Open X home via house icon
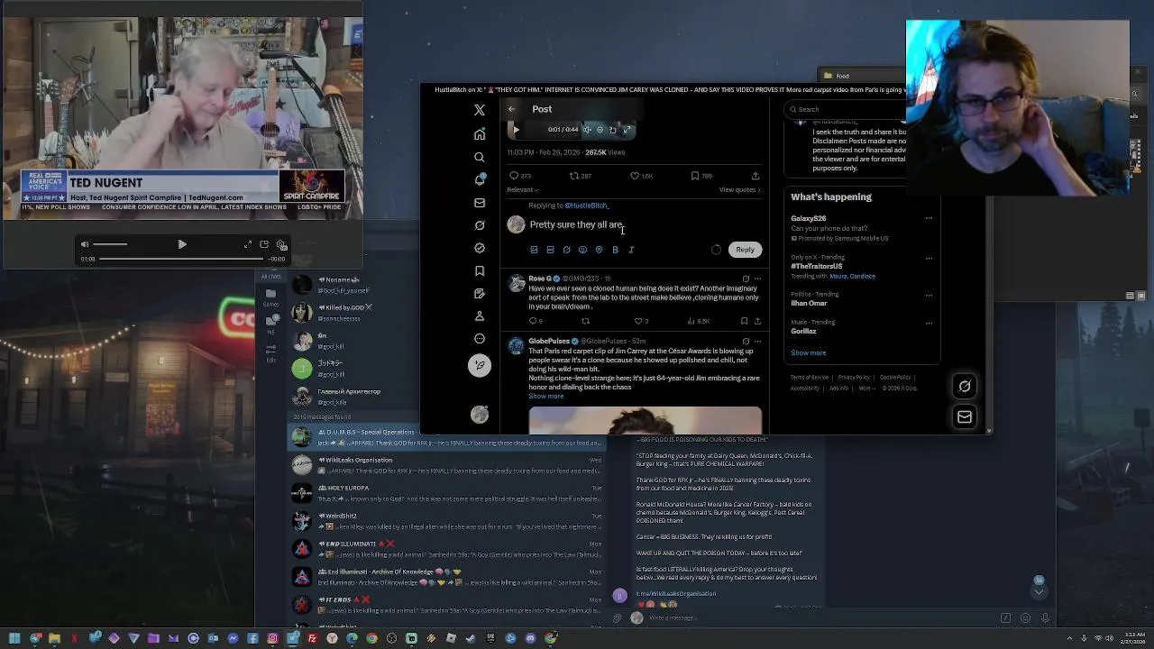 point(480,134)
